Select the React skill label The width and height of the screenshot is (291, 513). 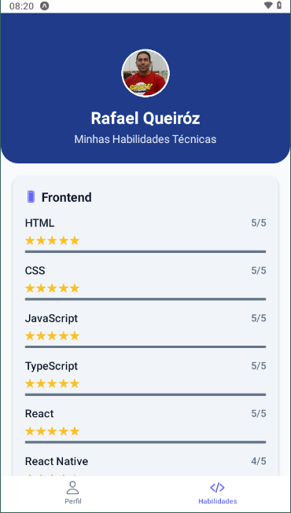click(x=39, y=413)
